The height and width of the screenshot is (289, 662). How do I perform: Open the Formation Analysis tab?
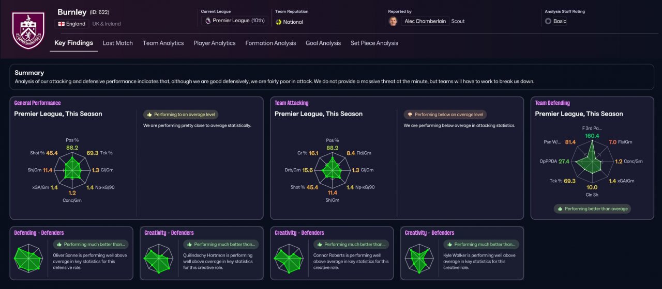point(270,43)
